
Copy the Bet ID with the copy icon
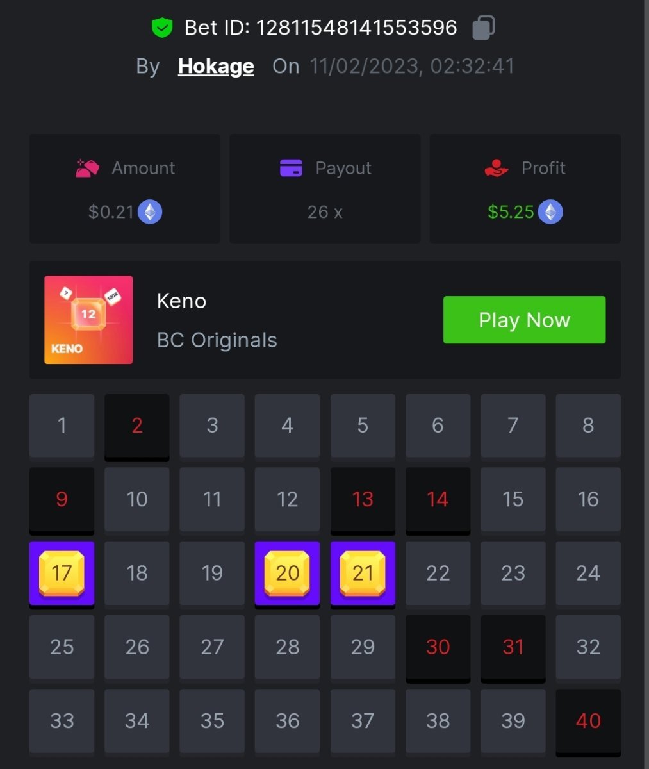click(x=484, y=28)
